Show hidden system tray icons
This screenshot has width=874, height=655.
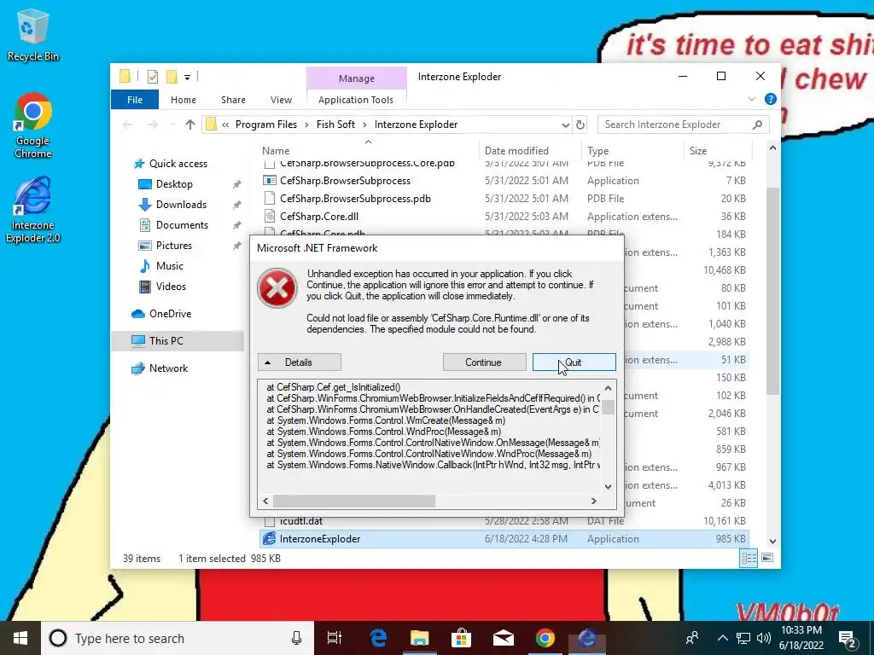click(722, 638)
